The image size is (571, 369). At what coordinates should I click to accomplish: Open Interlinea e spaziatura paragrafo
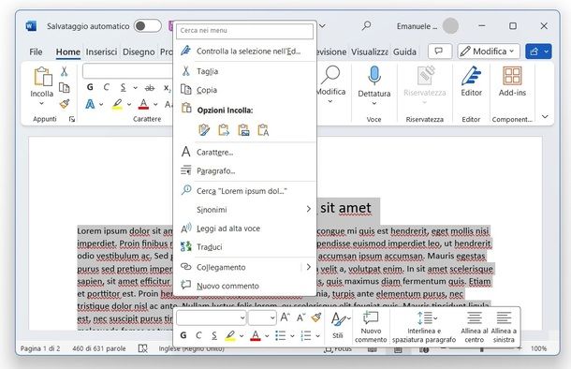(424, 326)
